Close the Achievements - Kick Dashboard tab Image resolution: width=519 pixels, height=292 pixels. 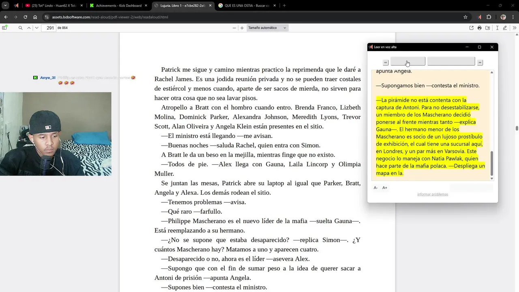tap(146, 6)
